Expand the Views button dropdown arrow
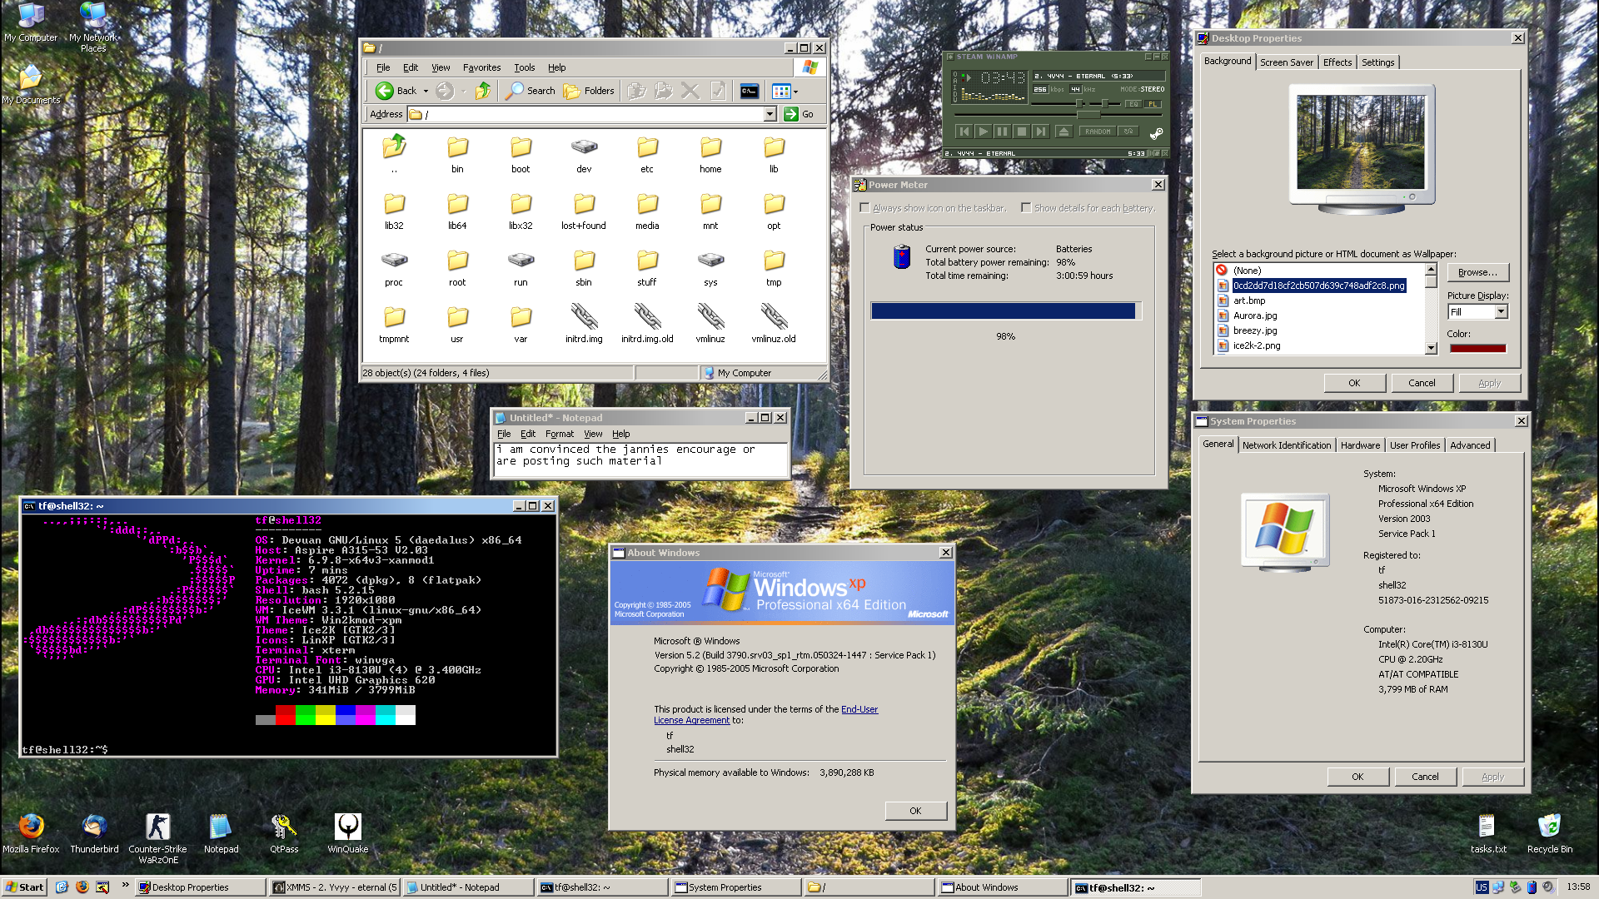Image resolution: width=1599 pixels, height=899 pixels. coord(796,92)
